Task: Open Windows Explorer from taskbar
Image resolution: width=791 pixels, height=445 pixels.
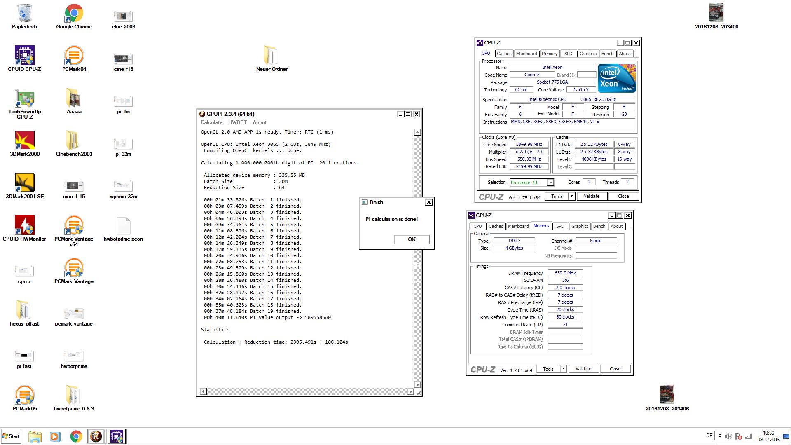Action: tap(35, 436)
